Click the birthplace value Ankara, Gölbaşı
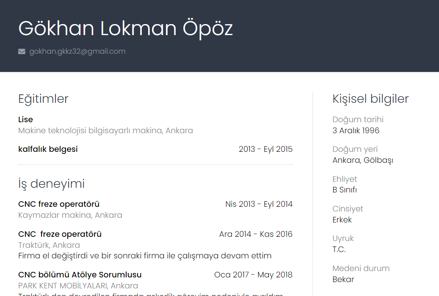The image size is (439, 296). pyautogui.click(x=363, y=160)
